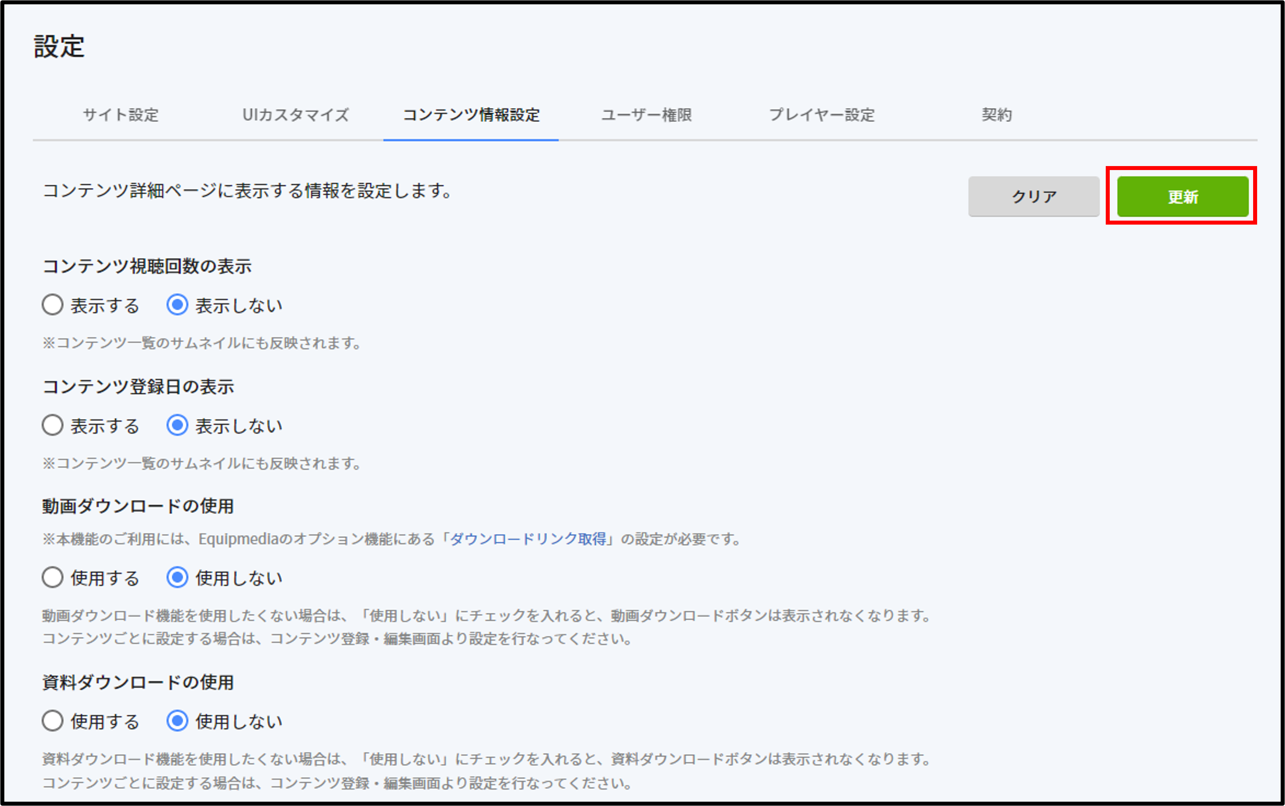This screenshot has height=806, width=1285.
Task: Enable 使用する for 動画ダウンロードの使用
Action: 53,578
